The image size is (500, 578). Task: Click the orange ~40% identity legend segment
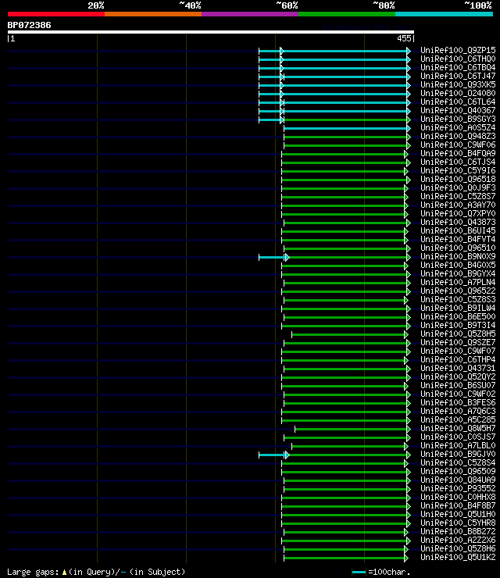[153, 14]
